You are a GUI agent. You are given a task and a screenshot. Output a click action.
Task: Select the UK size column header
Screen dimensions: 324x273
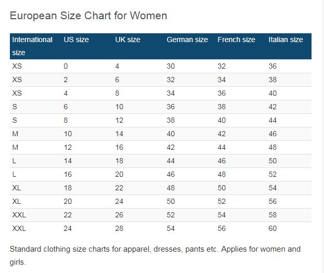[128, 40]
